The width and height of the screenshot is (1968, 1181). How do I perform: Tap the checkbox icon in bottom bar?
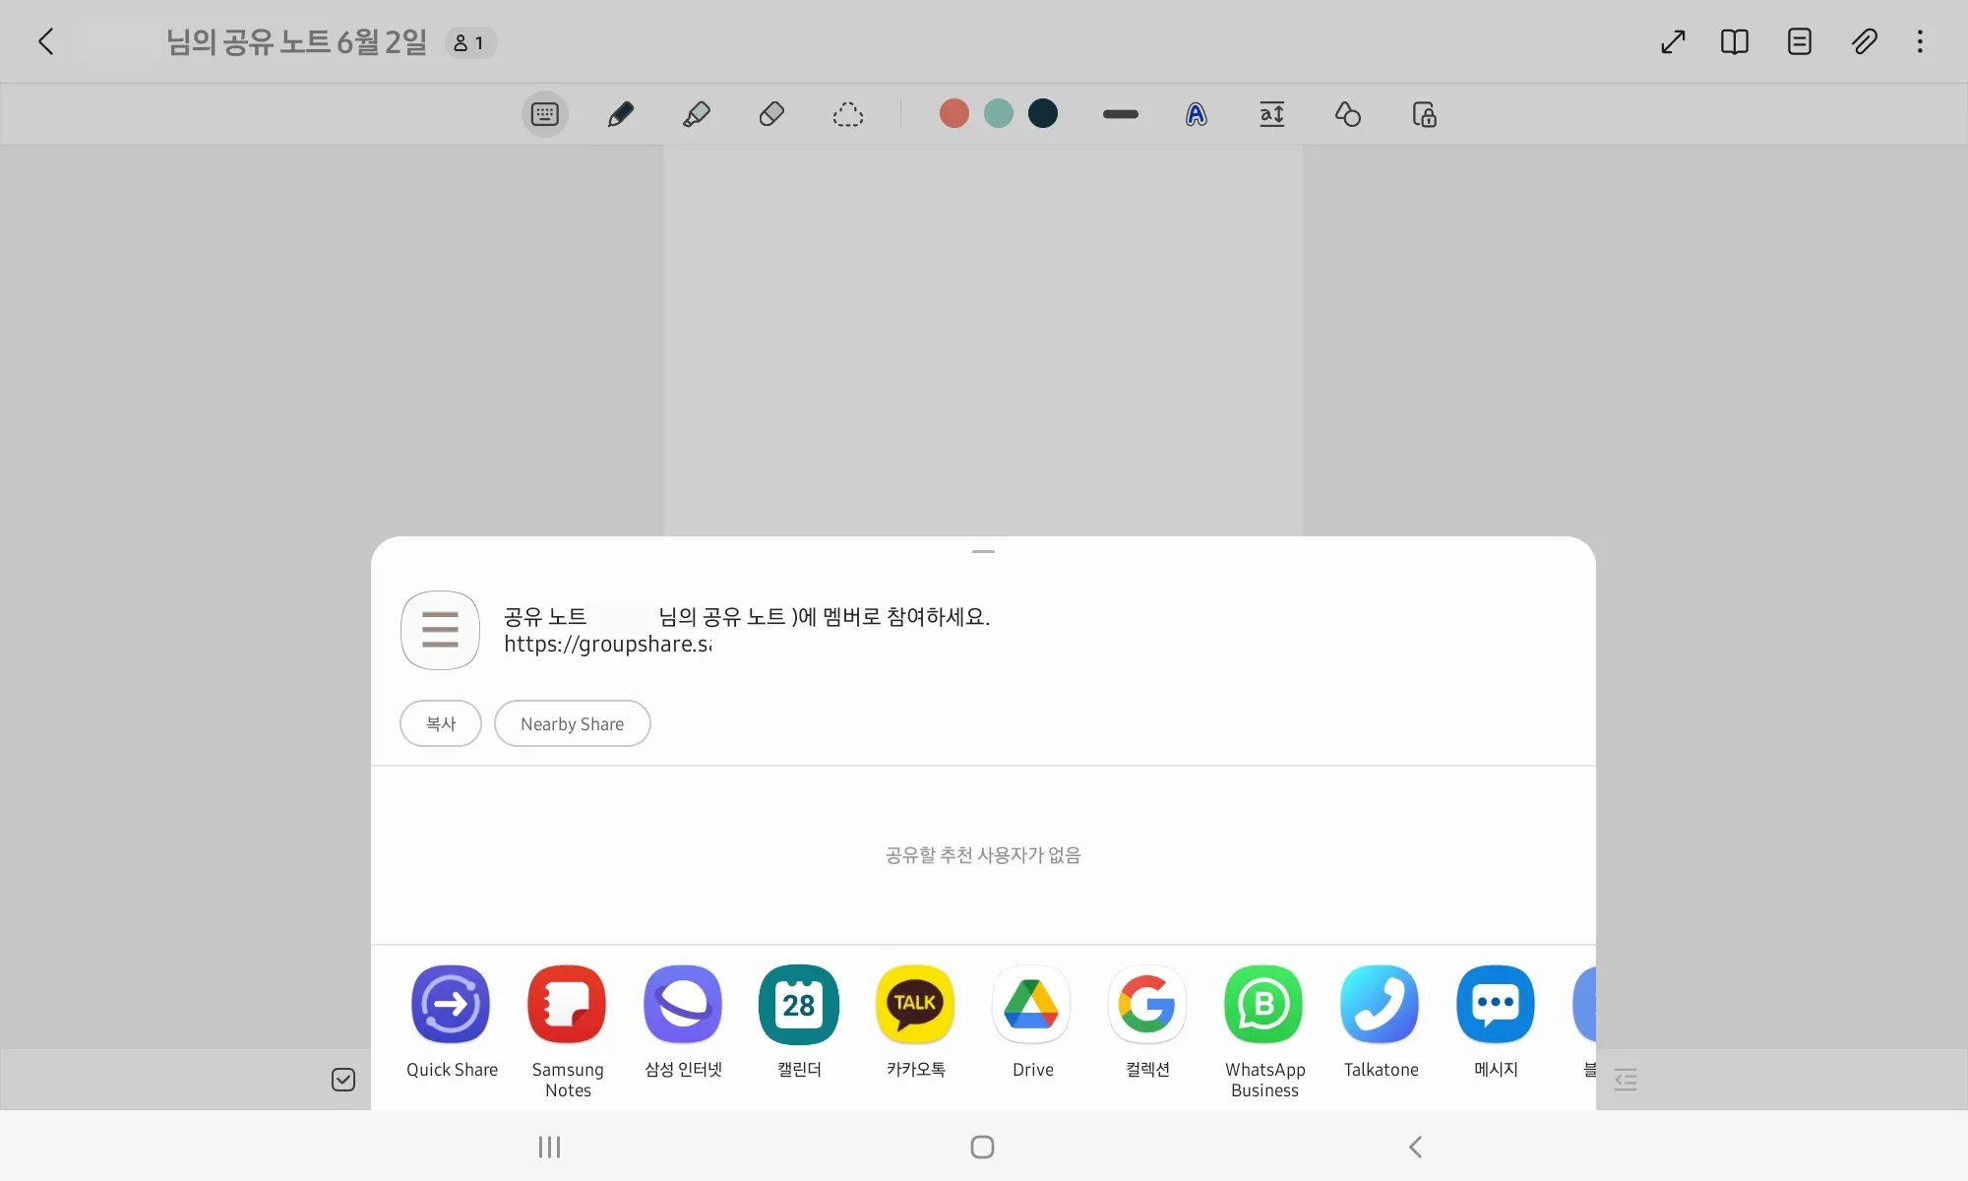pyautogui.click(x=343, y=1080)
